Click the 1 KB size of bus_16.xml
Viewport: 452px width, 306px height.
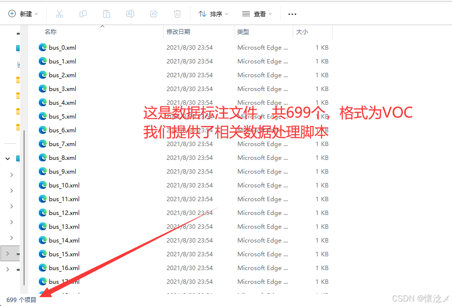pyautogui.click(x=322, y=268)
